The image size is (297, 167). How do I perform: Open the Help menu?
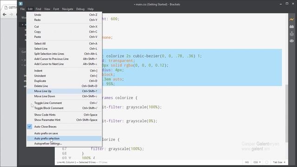point(90,9)
